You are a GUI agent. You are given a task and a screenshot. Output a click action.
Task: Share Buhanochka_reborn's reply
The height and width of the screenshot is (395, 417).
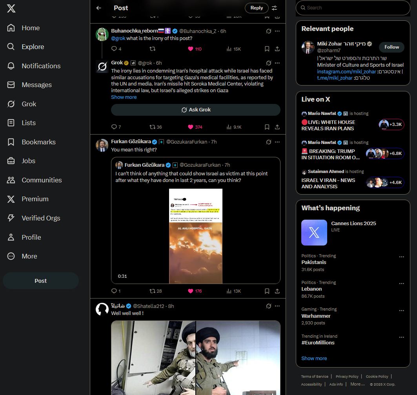pos(277,49)
